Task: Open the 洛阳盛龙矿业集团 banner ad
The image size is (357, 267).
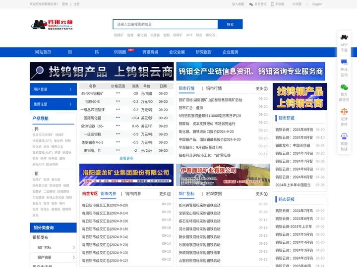Action: 126,175
